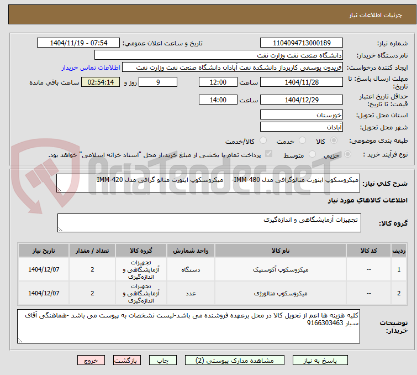Click the goods group text box
Image resolution: width=417 pixels, height=375 pixels.
click(x=209, y=223)
